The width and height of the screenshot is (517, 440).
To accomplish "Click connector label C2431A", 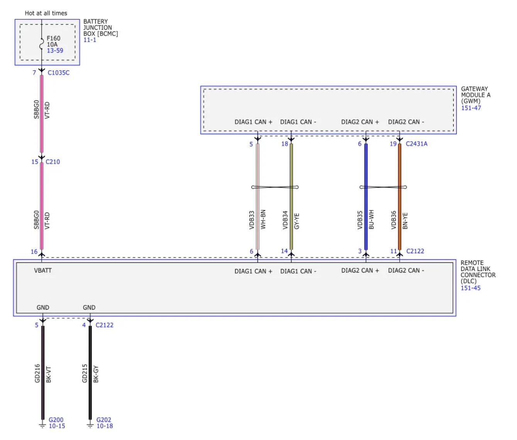I will tap(417, 144).
